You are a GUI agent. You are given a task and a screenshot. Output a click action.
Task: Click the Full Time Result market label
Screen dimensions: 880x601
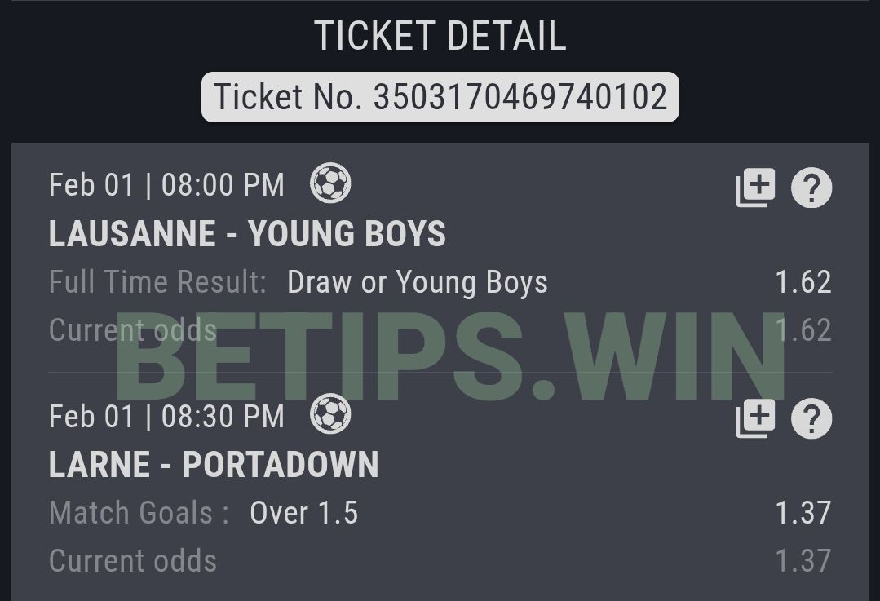click(157, 281)
